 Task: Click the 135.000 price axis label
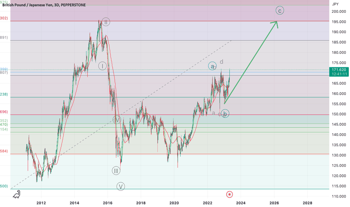(339, 145)
